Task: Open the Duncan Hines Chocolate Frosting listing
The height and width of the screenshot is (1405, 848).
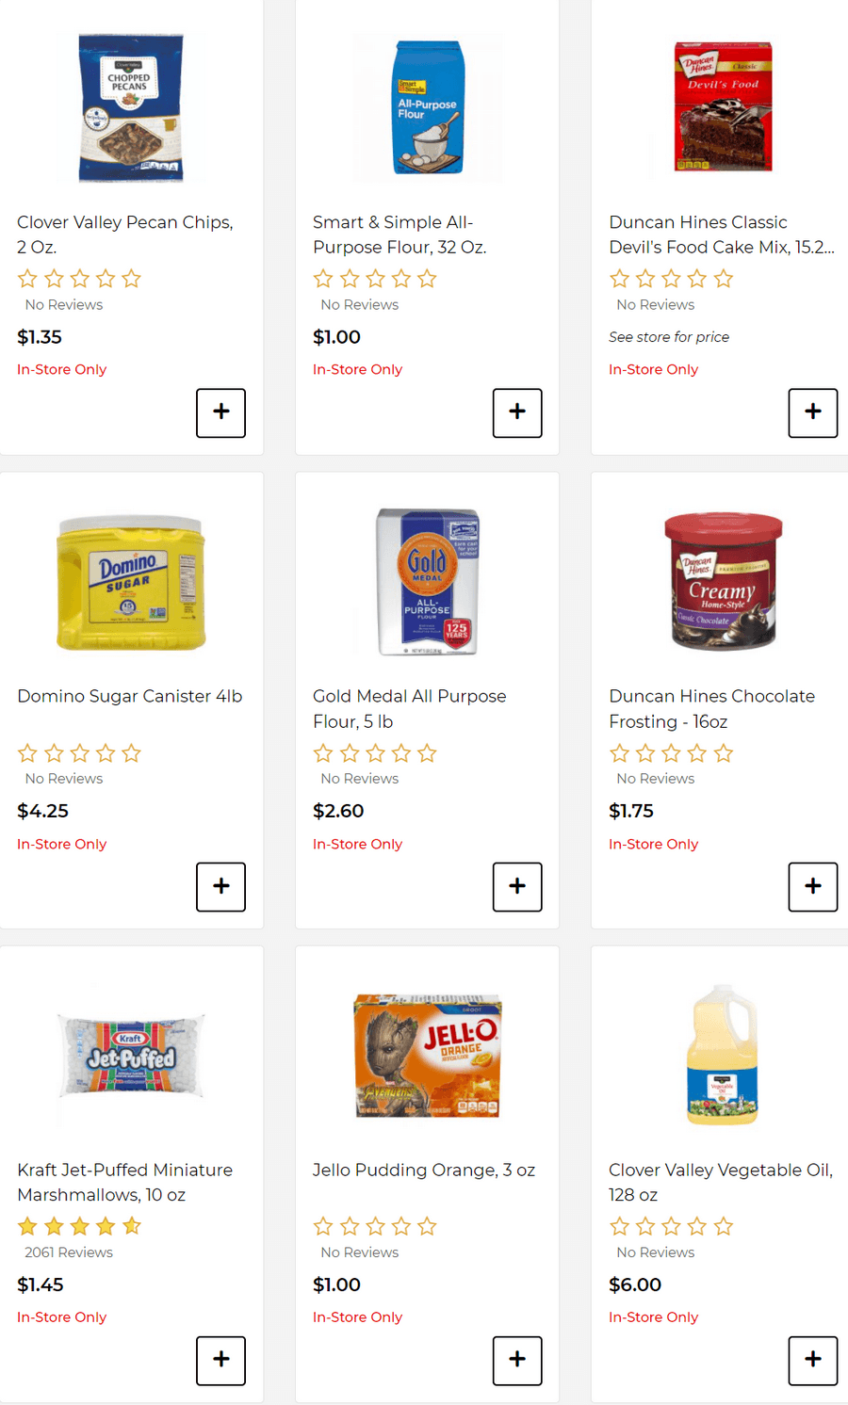Action: click(712, 708)
